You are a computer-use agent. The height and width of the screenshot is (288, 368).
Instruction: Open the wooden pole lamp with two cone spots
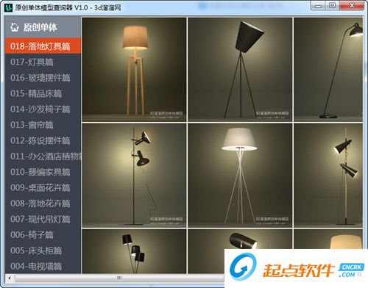tap(328, 176)
